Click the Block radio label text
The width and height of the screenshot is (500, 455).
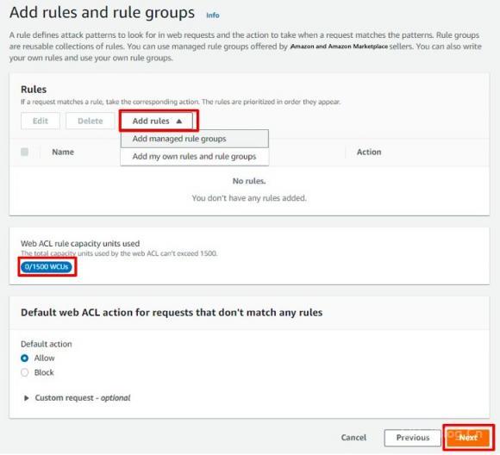[x=44, y=372]
